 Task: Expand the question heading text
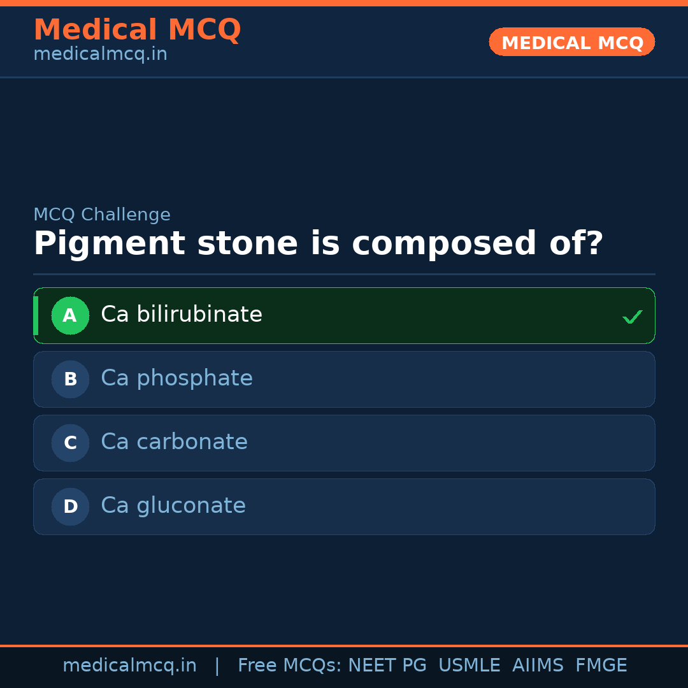pyautogui.click(x=319, y=243)
